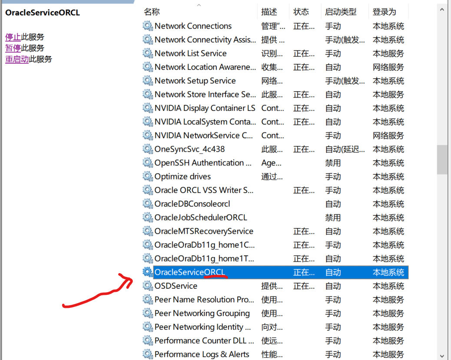Select the Oracle ORCL VSS Writer icon
Viewport: 451px width, 360px height.
click(148, 190)
